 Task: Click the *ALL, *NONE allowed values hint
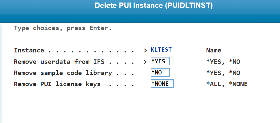tap(227, 84)
